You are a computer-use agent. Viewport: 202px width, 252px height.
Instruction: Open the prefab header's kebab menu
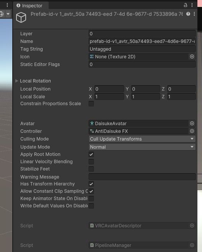click(x=194, y=14)
